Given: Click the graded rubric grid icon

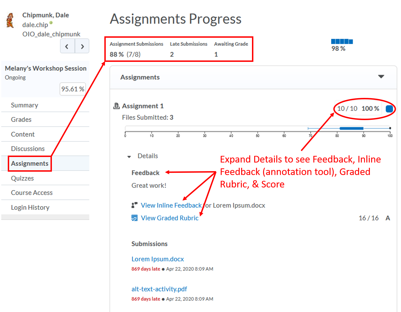Looking at the screenshot, I should tap(134, 218).
